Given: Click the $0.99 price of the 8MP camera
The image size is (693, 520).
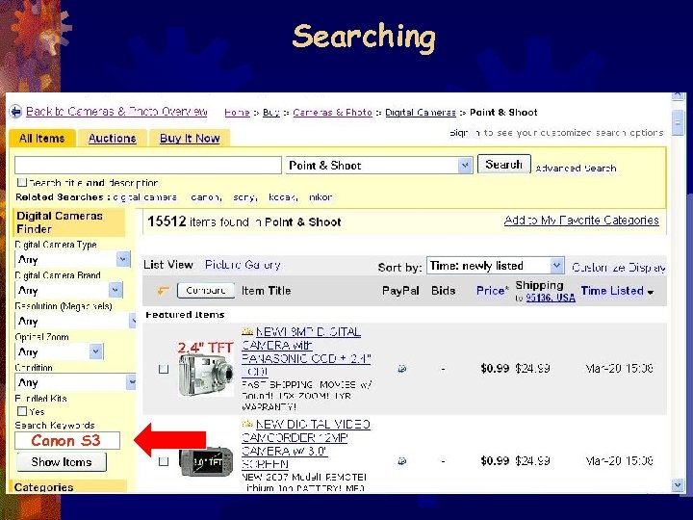Looking at the screenshot, I should (x=495, y=368).
